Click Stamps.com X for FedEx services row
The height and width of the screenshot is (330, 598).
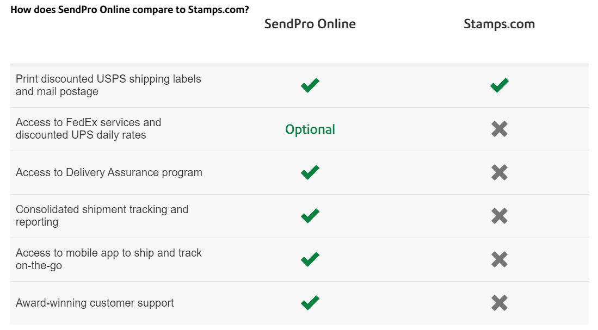[x=499, y=129]
